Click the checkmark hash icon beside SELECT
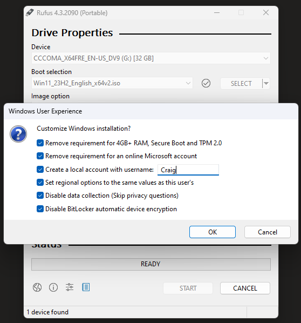 click(x=206, y=83)
